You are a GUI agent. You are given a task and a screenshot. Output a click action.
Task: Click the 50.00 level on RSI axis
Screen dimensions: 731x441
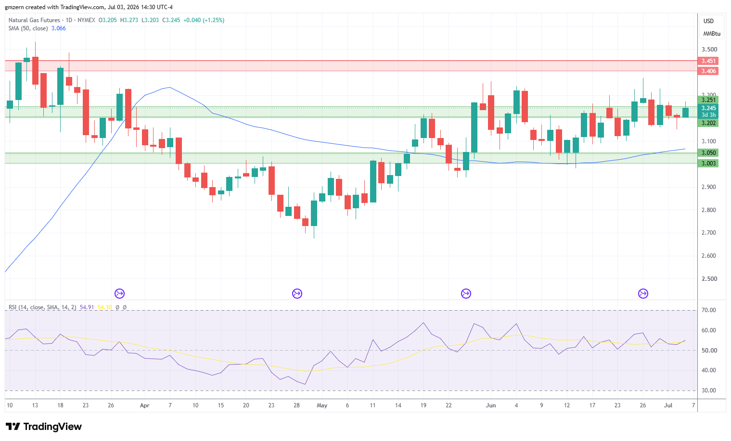tap(708, 351)
